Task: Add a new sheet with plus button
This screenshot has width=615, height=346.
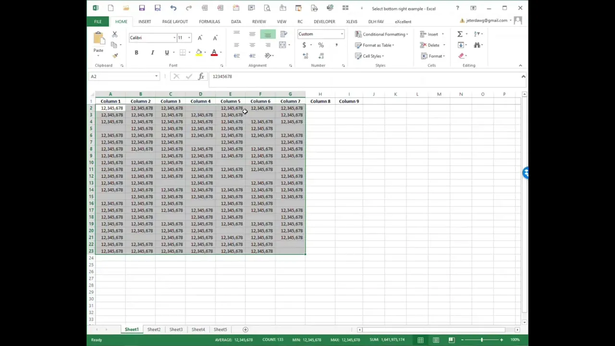Action: point(245,330)
